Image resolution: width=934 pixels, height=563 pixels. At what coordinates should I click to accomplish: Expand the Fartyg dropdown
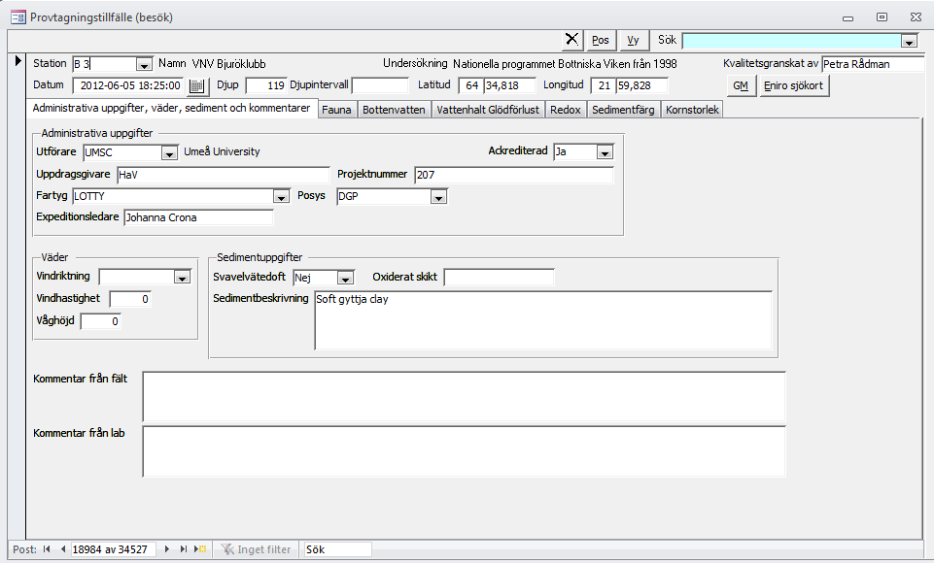[x=281, y=196]
